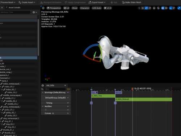This screenshot has width=181, height=136.
Task: Click the Apply Compression toolbar button
Action: click(x=75, y=2)
